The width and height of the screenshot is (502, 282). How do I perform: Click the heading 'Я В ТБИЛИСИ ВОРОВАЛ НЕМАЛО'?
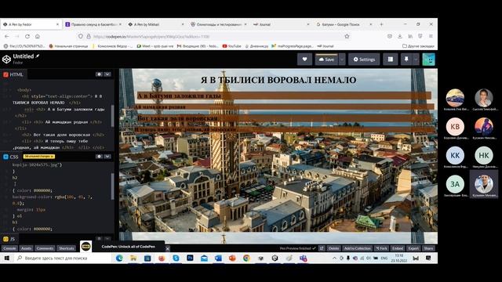pyautogui.click(x=278, y=80)
